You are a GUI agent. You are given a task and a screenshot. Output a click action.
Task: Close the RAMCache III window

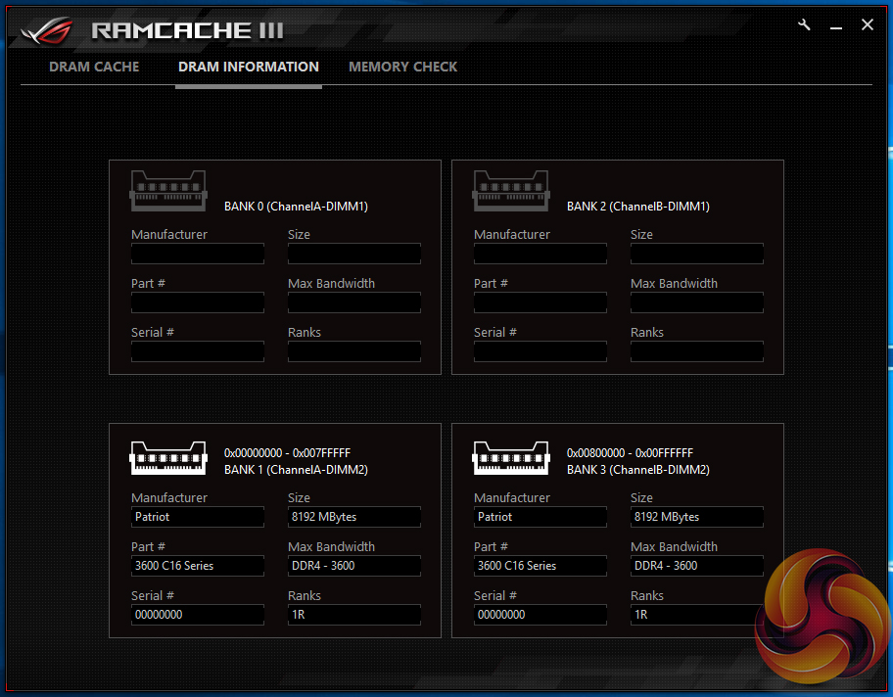pos(868,24)
